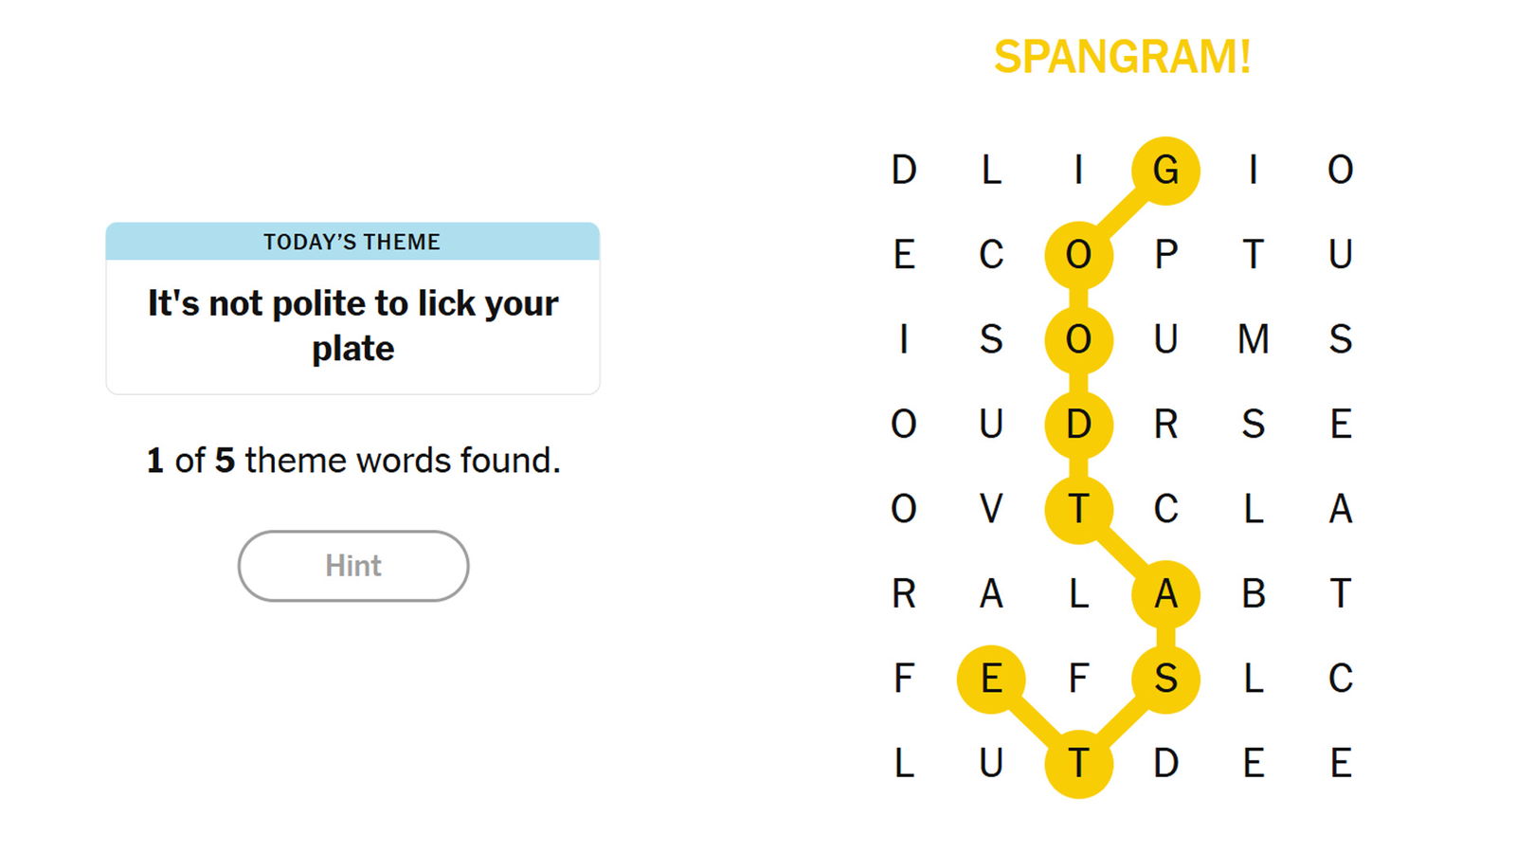Tap letter F between highlighted E and S
This screenshot has height=853, width=1516.
[1078, 679]
